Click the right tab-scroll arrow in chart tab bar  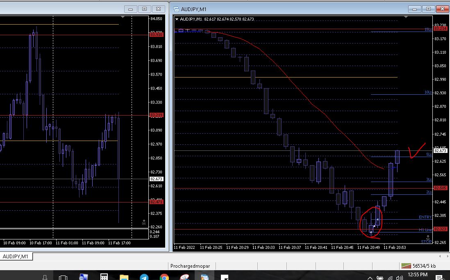tap(448, 256)
